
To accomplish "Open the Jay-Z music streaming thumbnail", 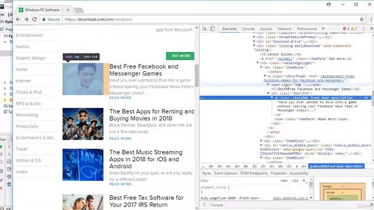I will tap(83, 164).
